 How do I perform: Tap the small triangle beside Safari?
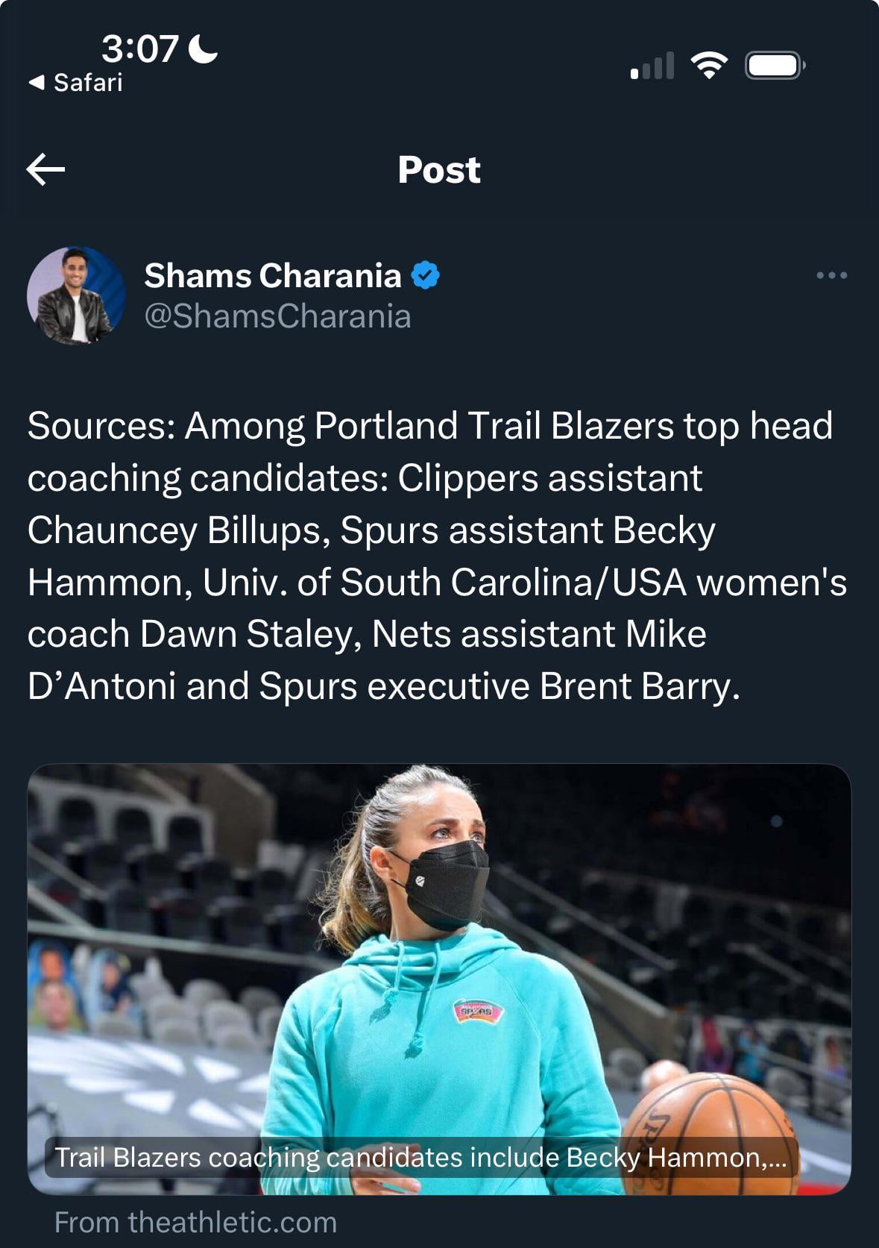click(x=36, y=83)
